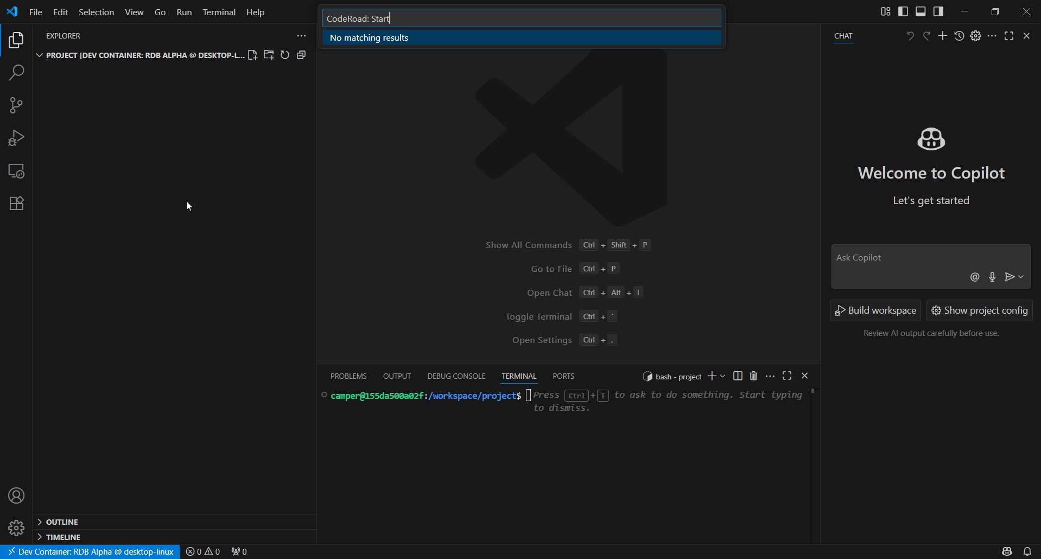Switch to the Problems panel tab

348,376
